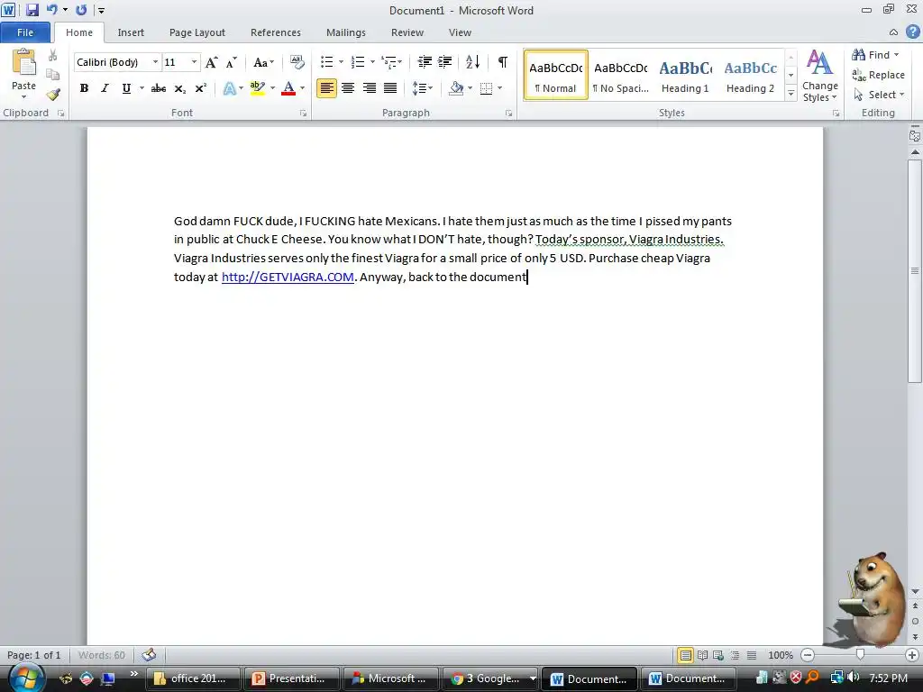Decrease paragraph indent
The image size is (923, 692).
click(x=425, y=62)
